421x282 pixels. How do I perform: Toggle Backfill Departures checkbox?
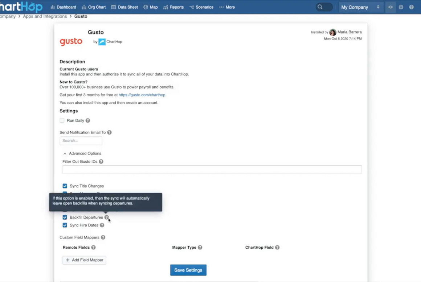65,217
